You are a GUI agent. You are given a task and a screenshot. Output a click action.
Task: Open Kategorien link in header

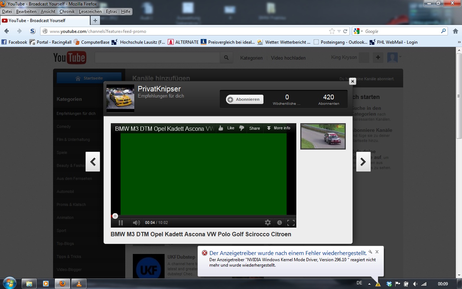click(252, 58)
